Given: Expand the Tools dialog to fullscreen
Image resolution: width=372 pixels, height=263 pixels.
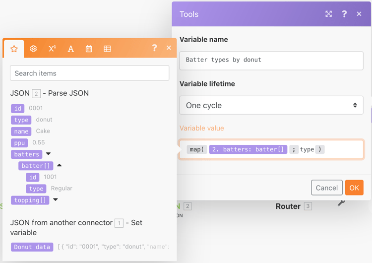Looking at the screenshot, I should point(328,14).
